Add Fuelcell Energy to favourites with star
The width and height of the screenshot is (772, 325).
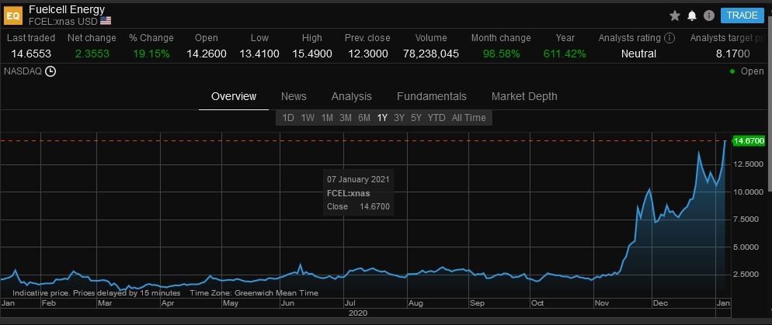click(x=674, y=16)
